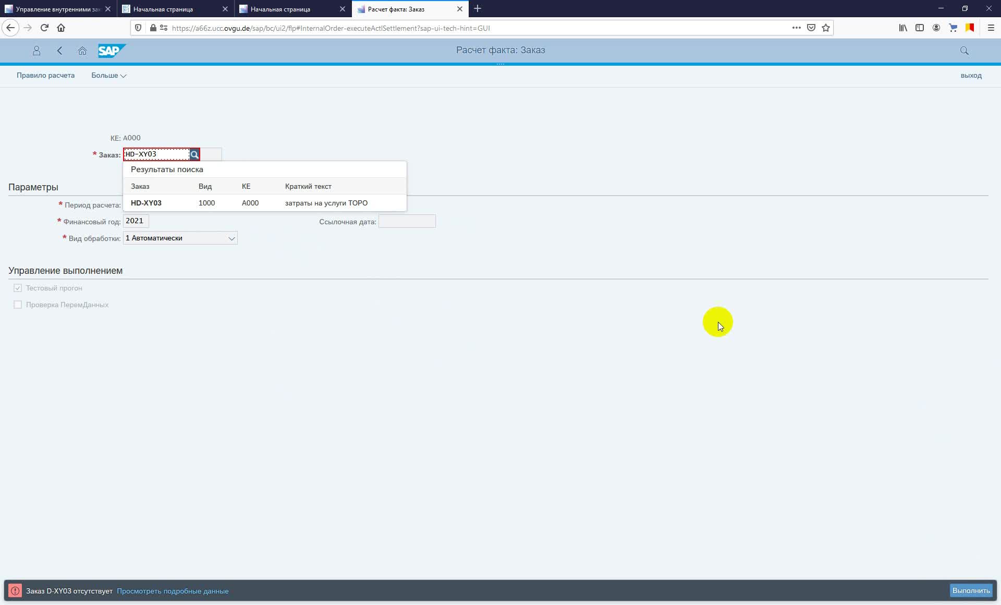
Task: Open the browser home page icon
Action: click(x=61, y=28)
